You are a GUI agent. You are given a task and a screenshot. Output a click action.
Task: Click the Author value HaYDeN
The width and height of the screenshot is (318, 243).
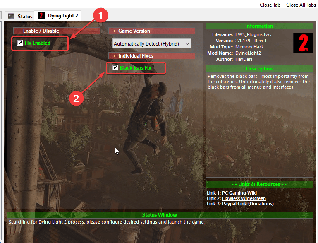pos(244,59)
